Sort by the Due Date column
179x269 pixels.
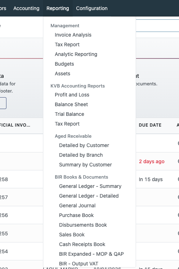pos(150,125)
